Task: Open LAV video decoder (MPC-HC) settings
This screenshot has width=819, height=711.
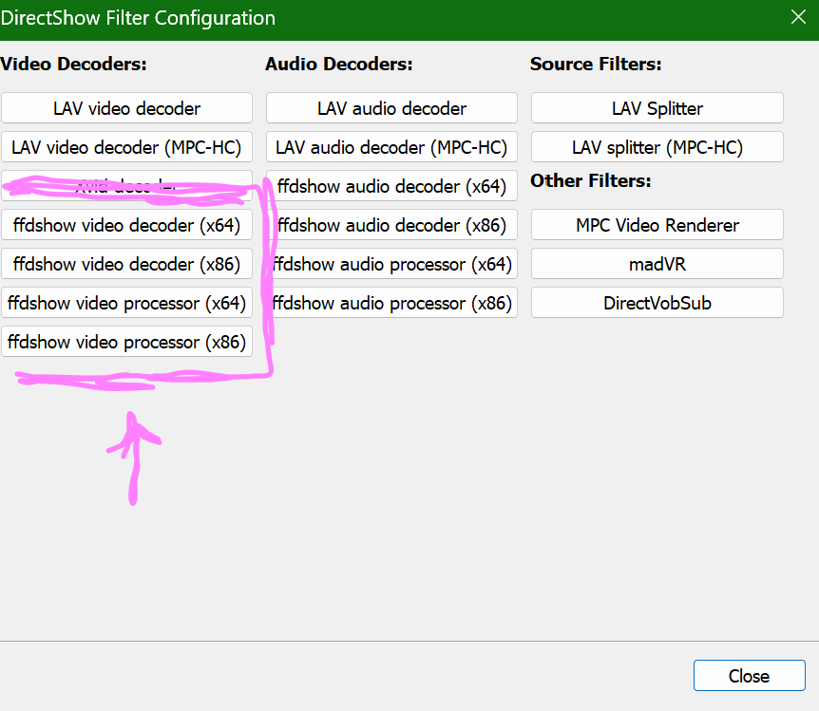Action: click(126, 147)
